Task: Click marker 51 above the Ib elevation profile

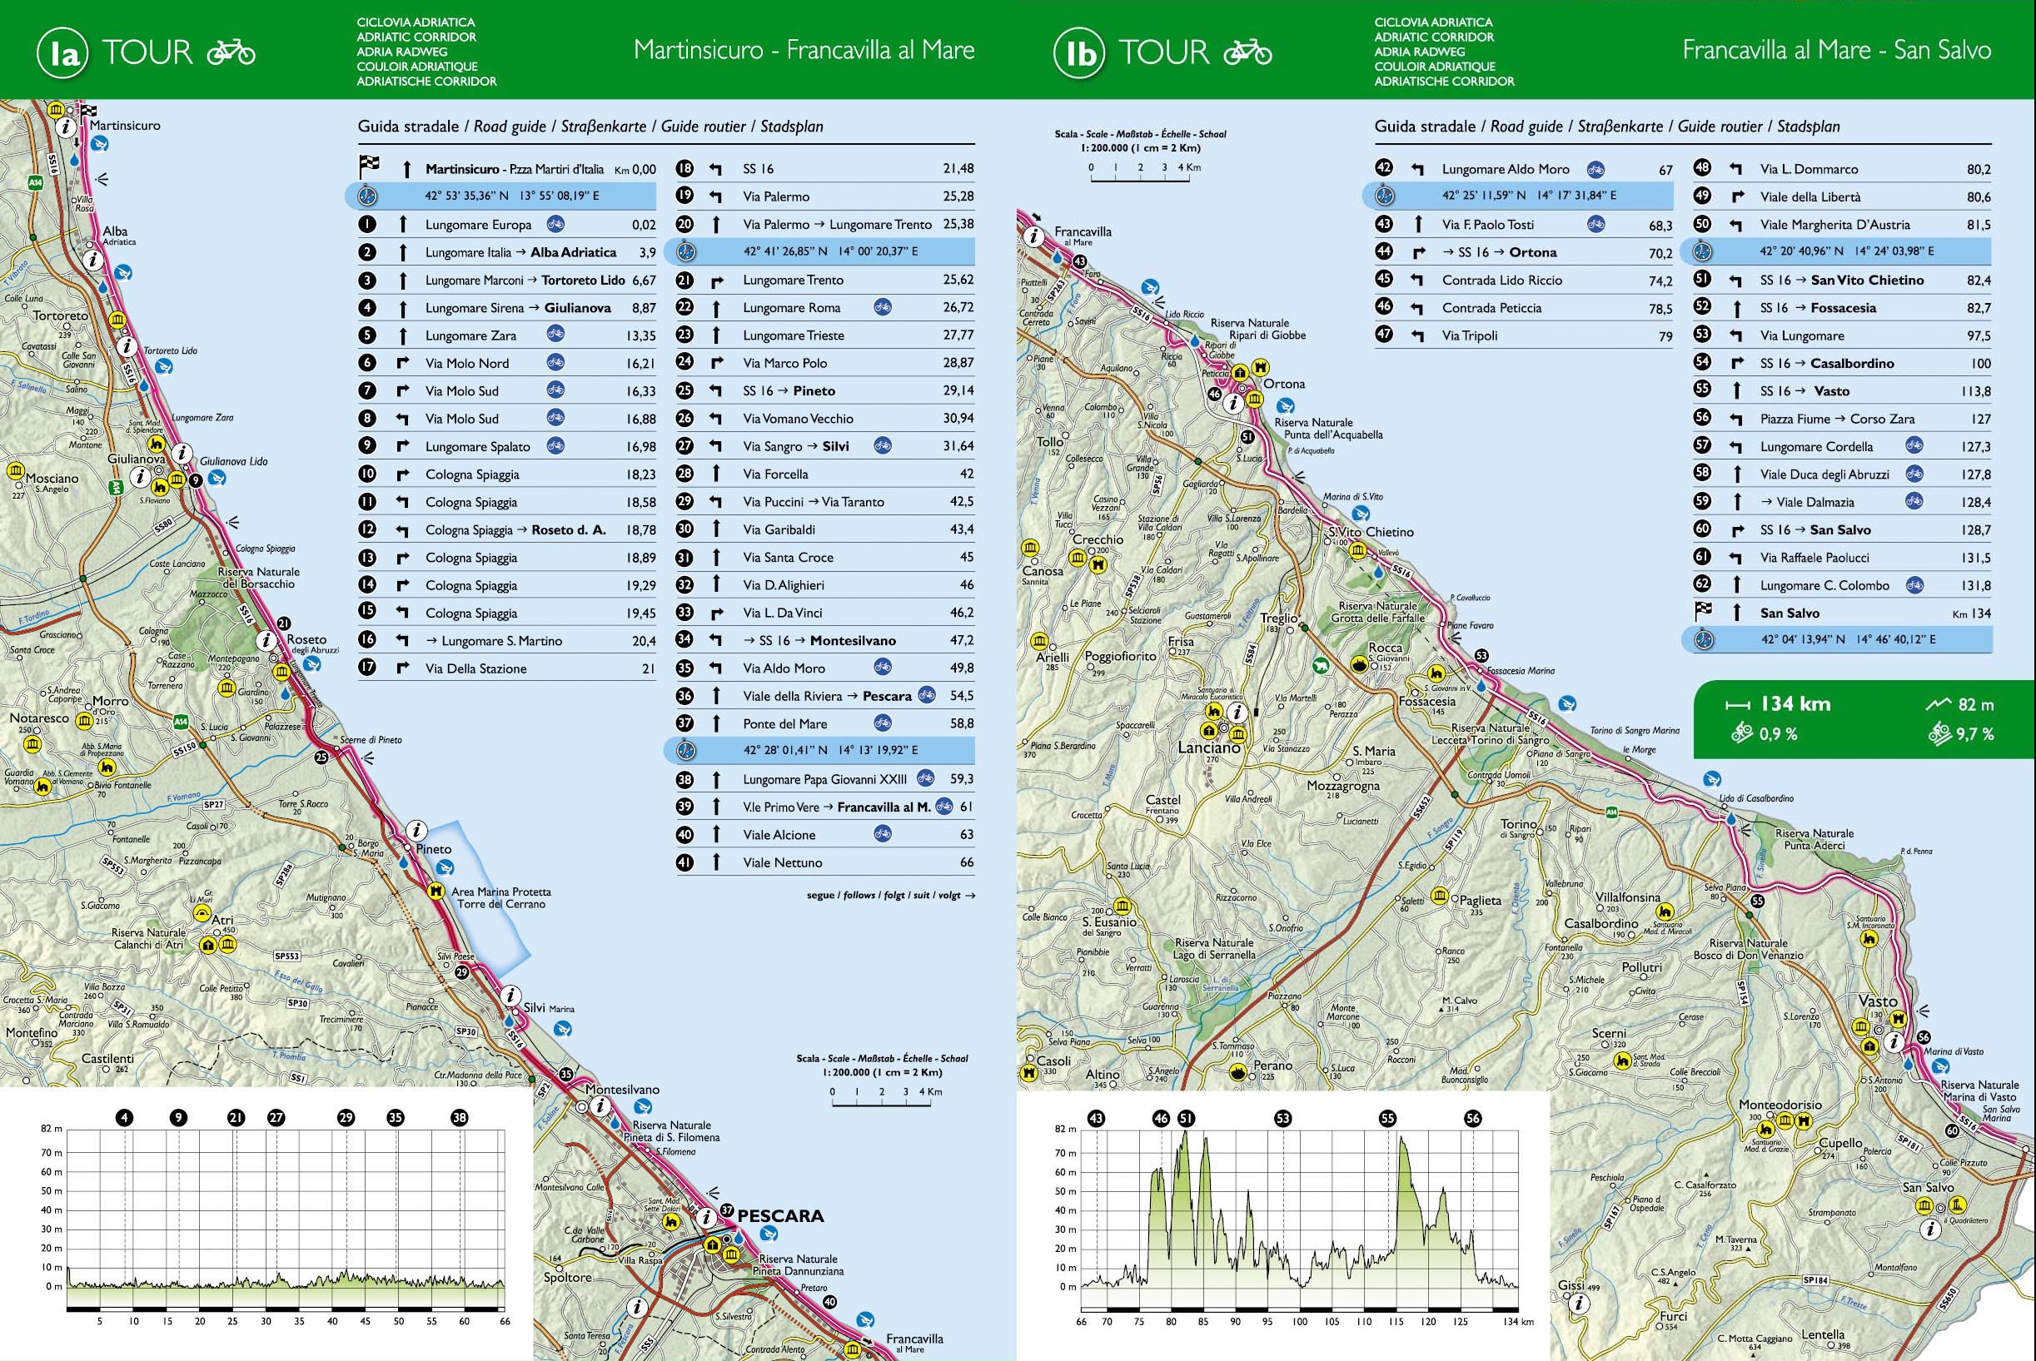Action: pyautogui.click(x=1187, y=1118)
